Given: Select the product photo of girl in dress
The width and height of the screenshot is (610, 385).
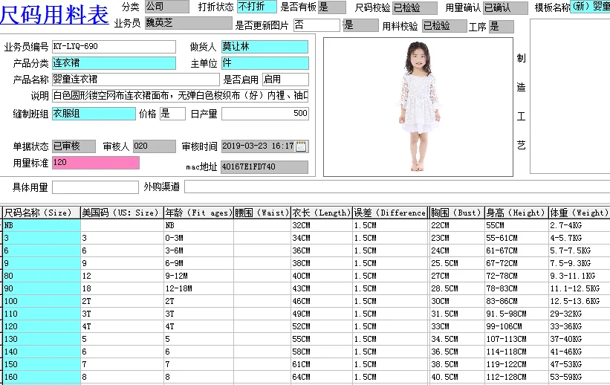Looking at the screenshot, I should pyautogui.click(x=418, y=107).
